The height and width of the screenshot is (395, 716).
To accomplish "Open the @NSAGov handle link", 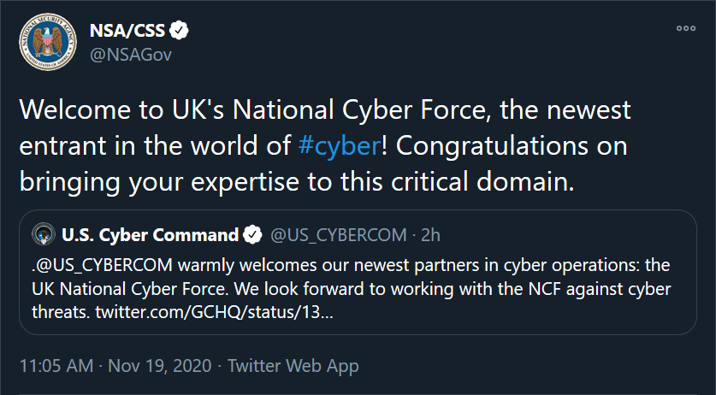I will tap(131, 55).
